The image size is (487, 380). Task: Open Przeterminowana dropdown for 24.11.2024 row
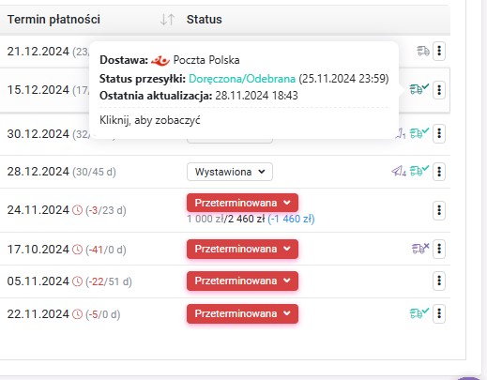(x=242, y=203)
